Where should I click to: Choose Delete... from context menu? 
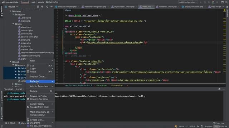[40, 91]
